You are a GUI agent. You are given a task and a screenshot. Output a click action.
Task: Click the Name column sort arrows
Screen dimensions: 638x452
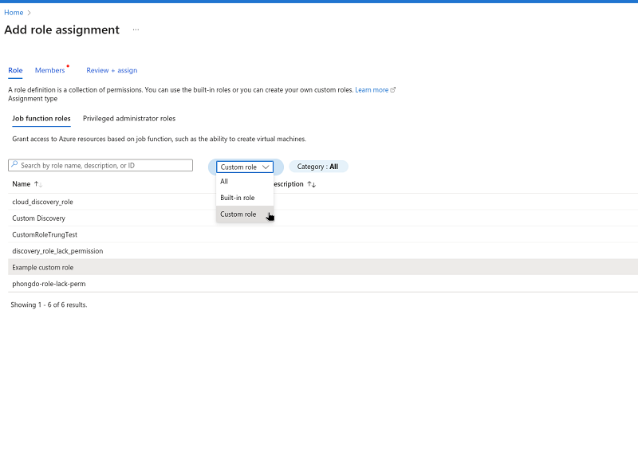point(37,184)
